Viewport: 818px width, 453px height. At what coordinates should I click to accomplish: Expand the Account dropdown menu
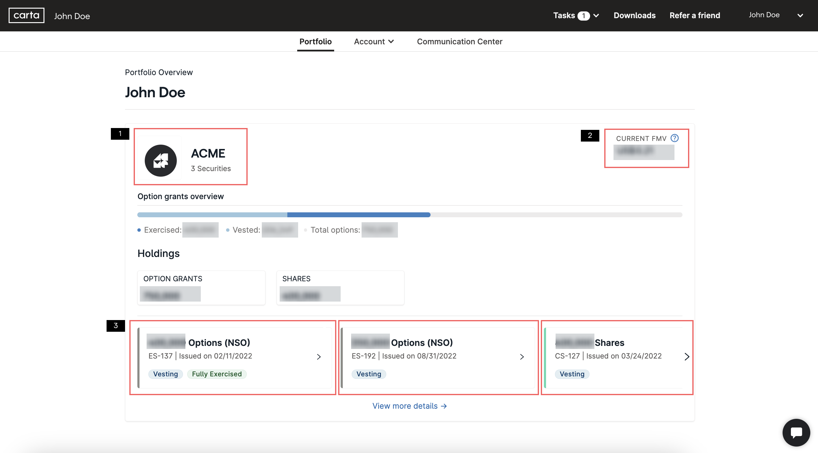point(374,42)
